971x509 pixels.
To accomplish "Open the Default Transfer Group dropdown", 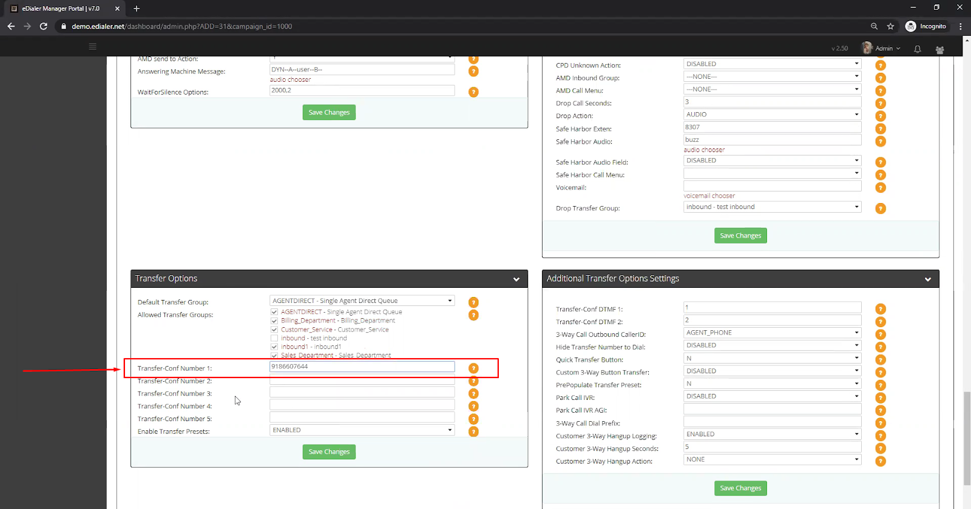I will [x=362, y=301].
